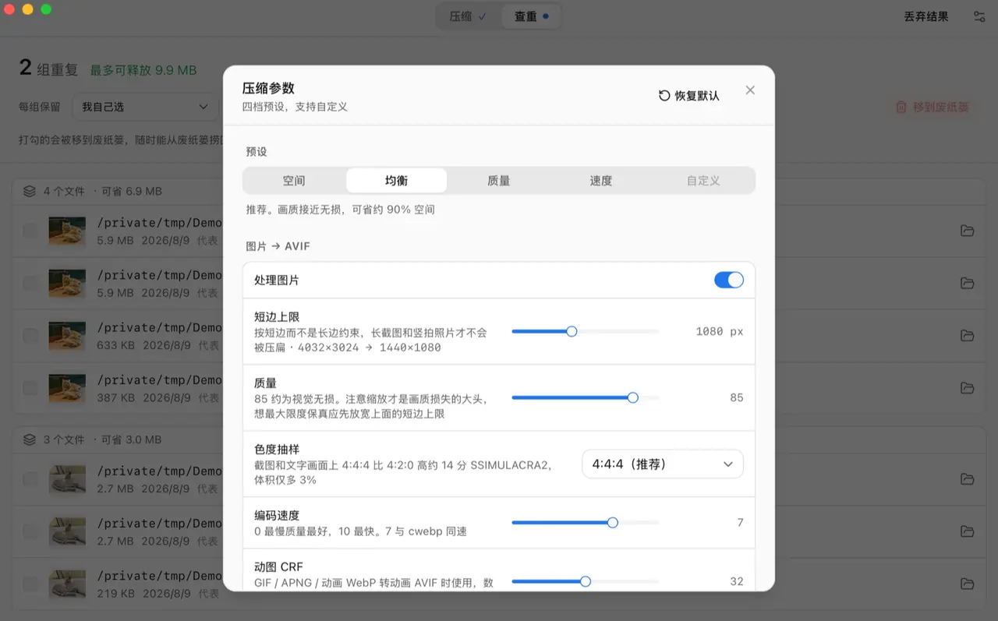Screen dimensions: 998x621
Task: Click folder icon on second 2.7 MB row
Action: pos(967,531)
